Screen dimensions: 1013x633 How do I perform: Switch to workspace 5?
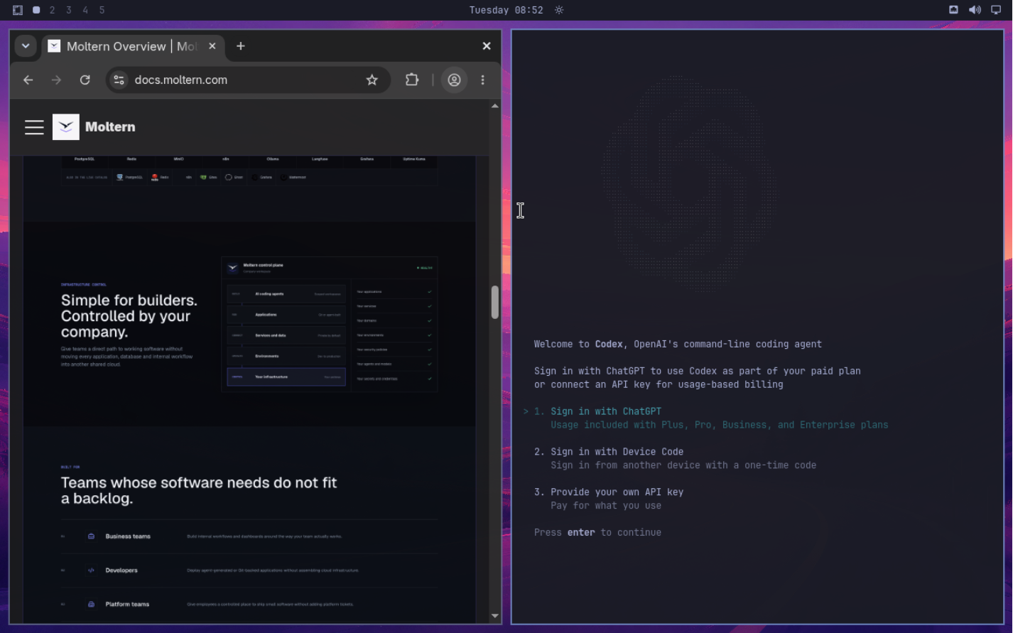coord(102,10)
